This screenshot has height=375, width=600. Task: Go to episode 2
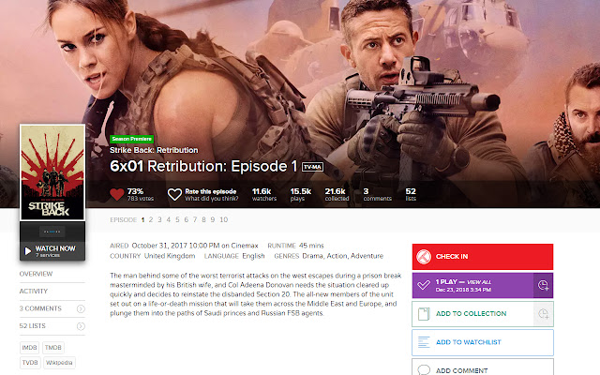[151, 219]
